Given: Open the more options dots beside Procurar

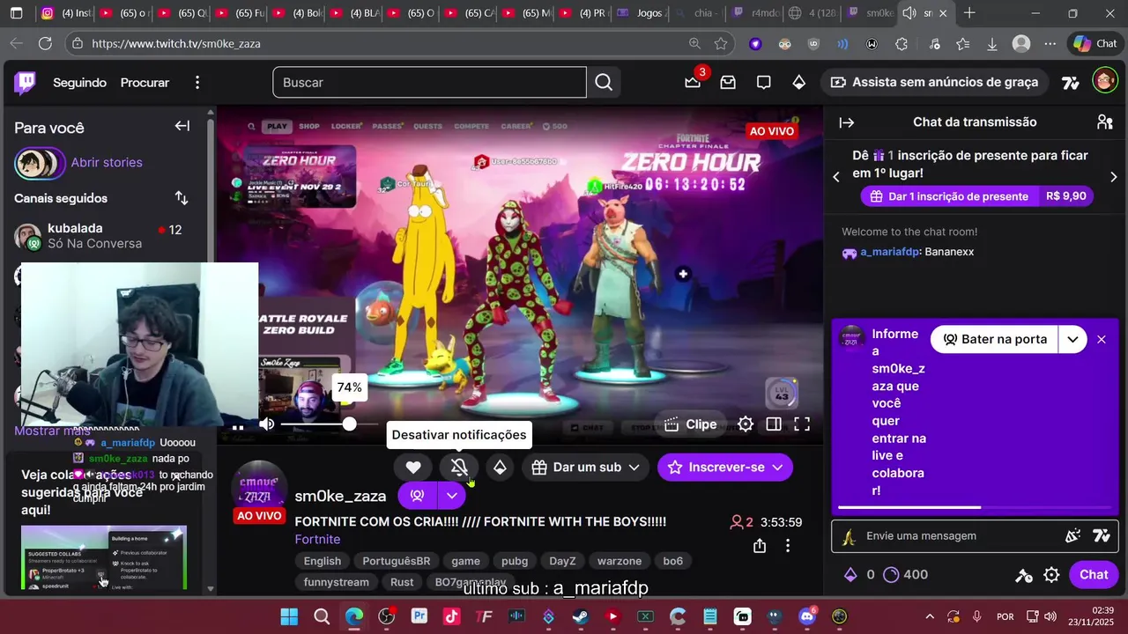Looking at the screenshot, I should [197, 82].
